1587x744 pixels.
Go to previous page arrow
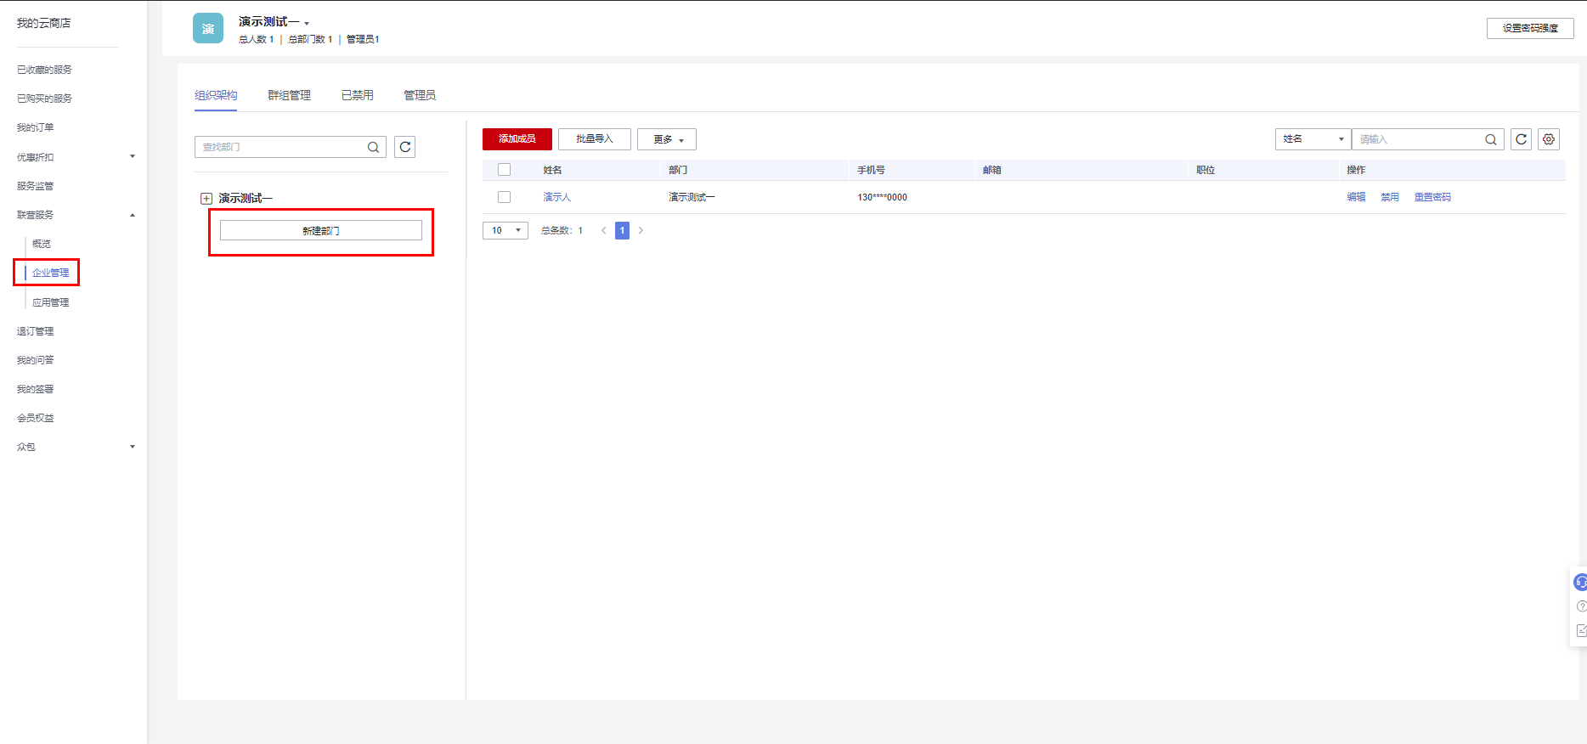click(604, 230)
